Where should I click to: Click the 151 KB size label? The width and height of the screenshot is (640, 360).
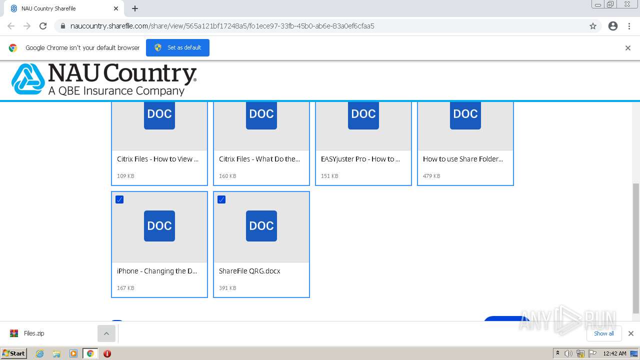tap(329, 176)
